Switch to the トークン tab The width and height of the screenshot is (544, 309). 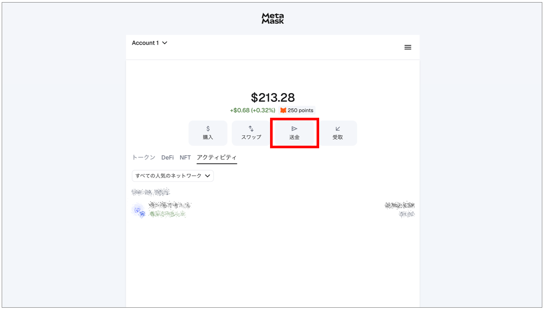pyautogui.click(x=143, y=157)
